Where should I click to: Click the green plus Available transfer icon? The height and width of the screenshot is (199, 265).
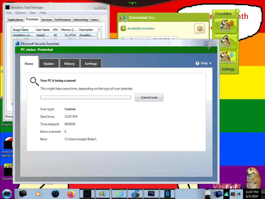pos(123,29)
